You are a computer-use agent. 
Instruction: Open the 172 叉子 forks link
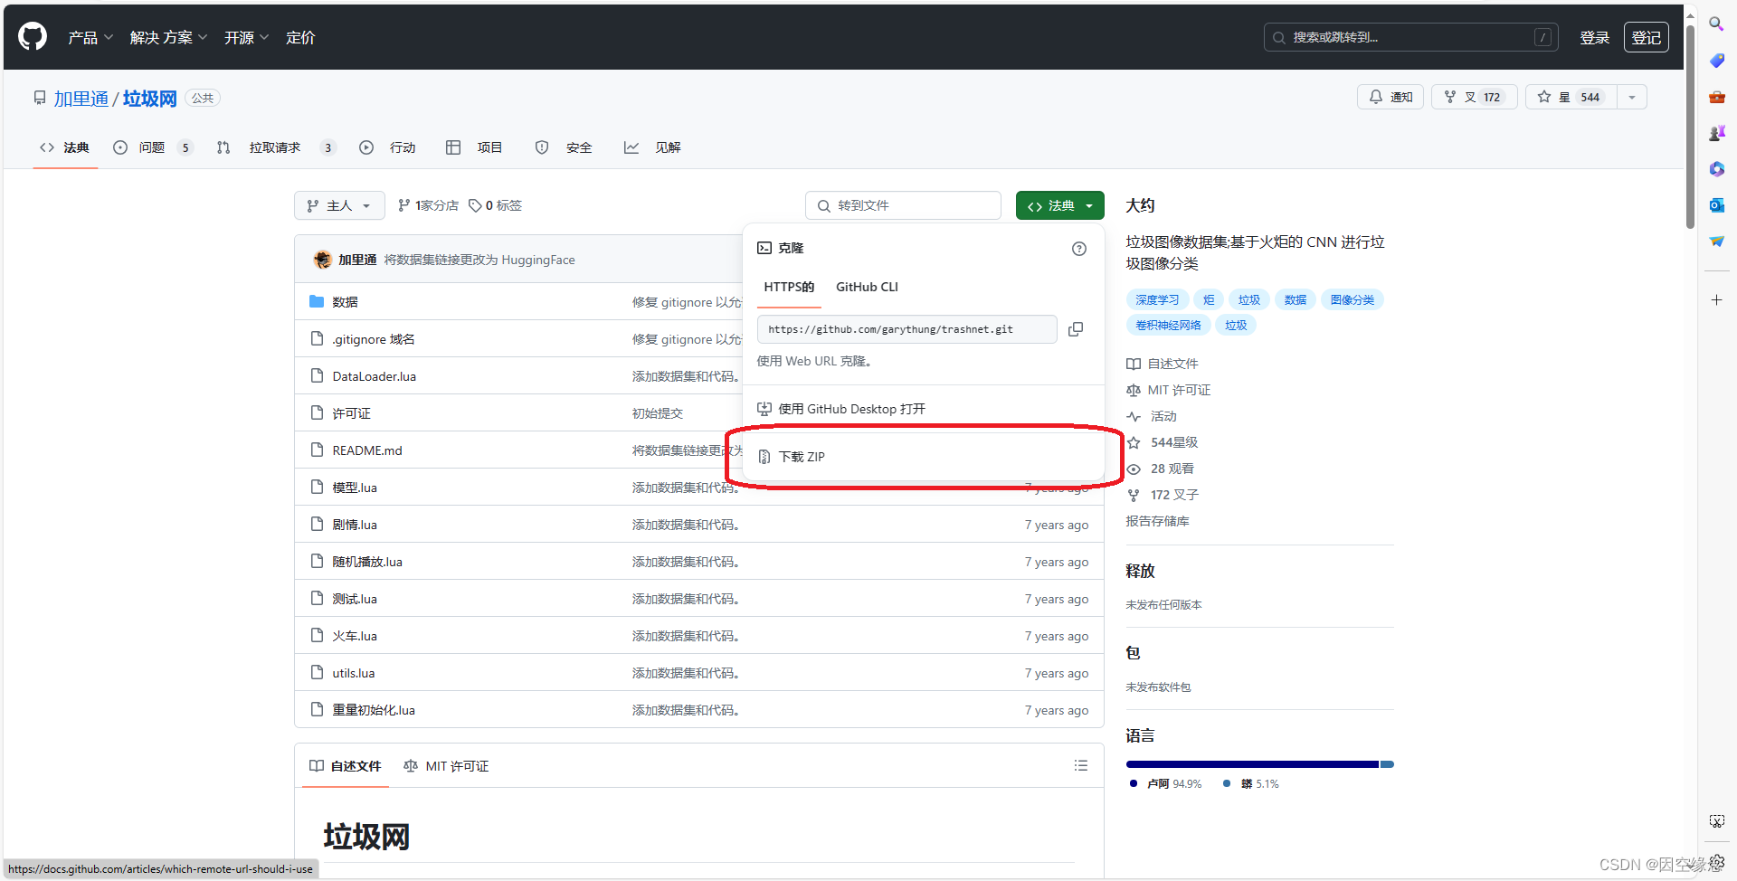[x=1163, y=495]
